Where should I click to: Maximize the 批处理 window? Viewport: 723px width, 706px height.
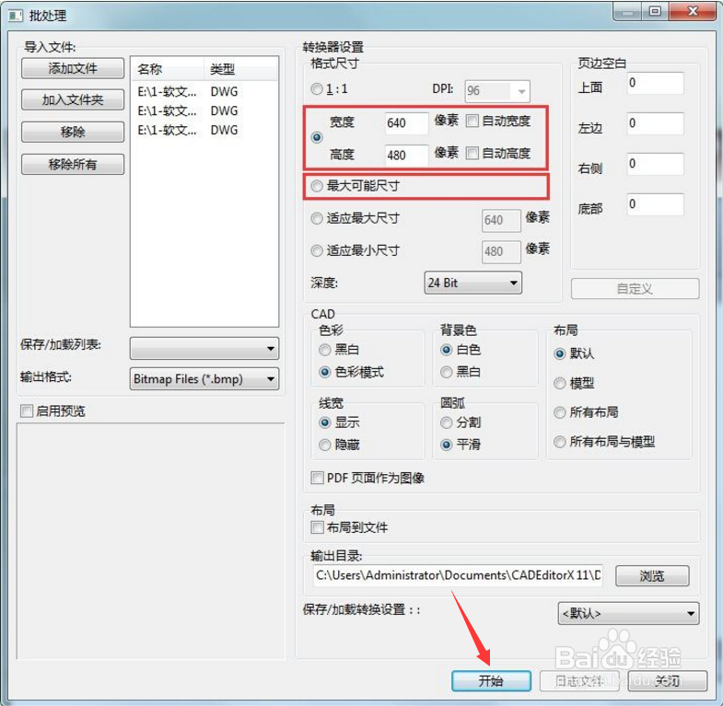655,11
